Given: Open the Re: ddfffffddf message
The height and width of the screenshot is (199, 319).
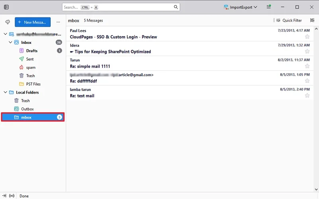Looking at the screenshot, I should coord(190,78).
